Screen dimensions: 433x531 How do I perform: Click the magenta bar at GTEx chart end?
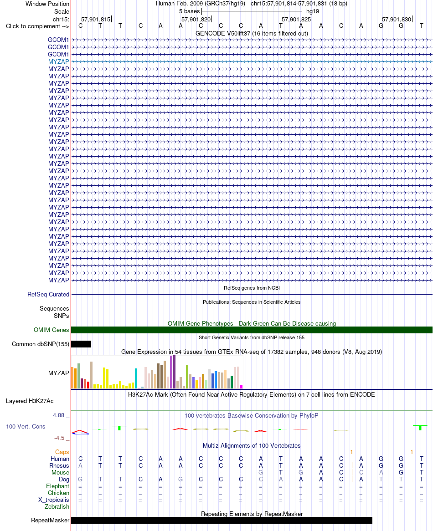pos(241,387)
